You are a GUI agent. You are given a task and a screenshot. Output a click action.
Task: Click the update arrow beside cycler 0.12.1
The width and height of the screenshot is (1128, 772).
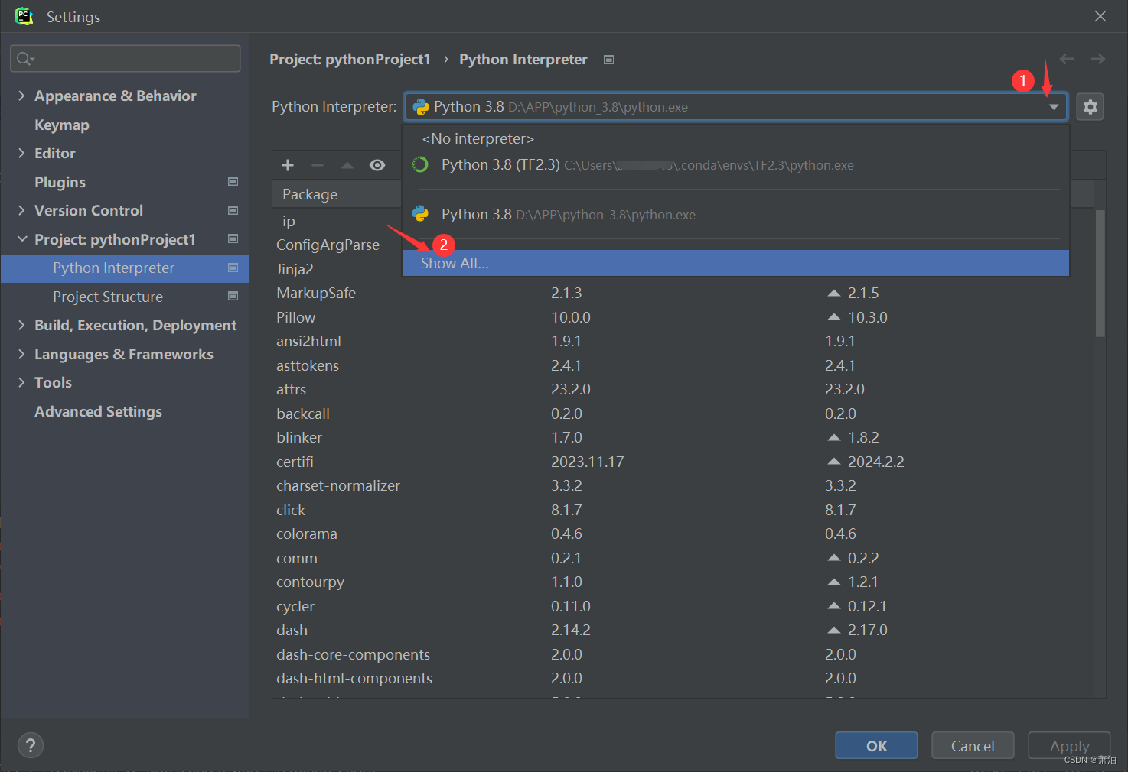pos(834,606)
